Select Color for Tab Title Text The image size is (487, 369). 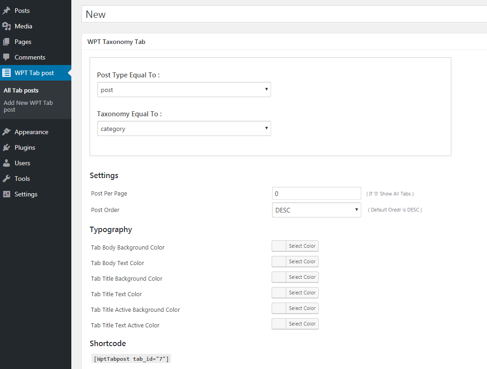point(302,293)
